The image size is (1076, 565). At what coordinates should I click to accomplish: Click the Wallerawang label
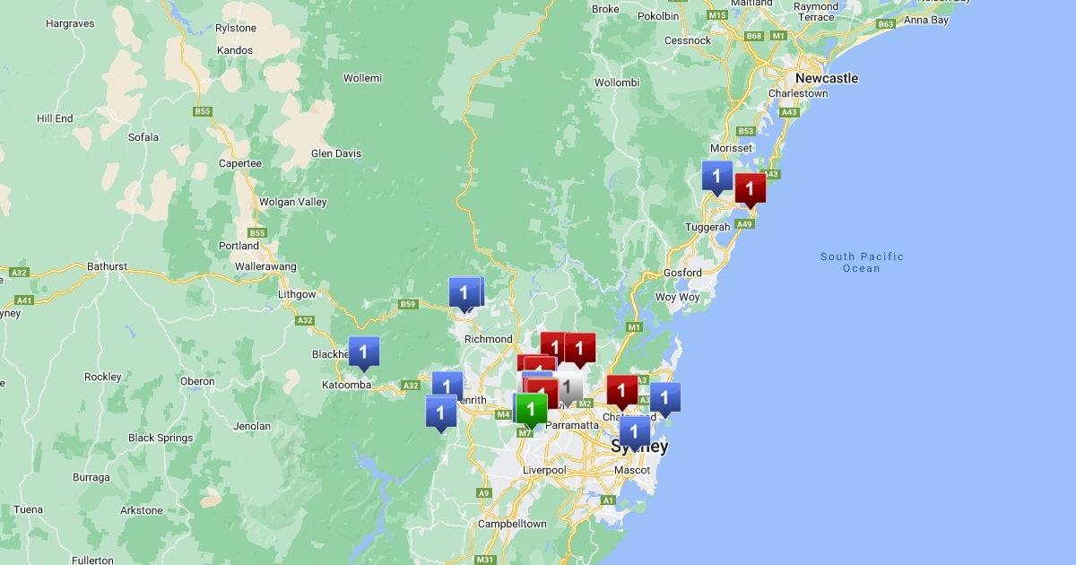point(265,266)
